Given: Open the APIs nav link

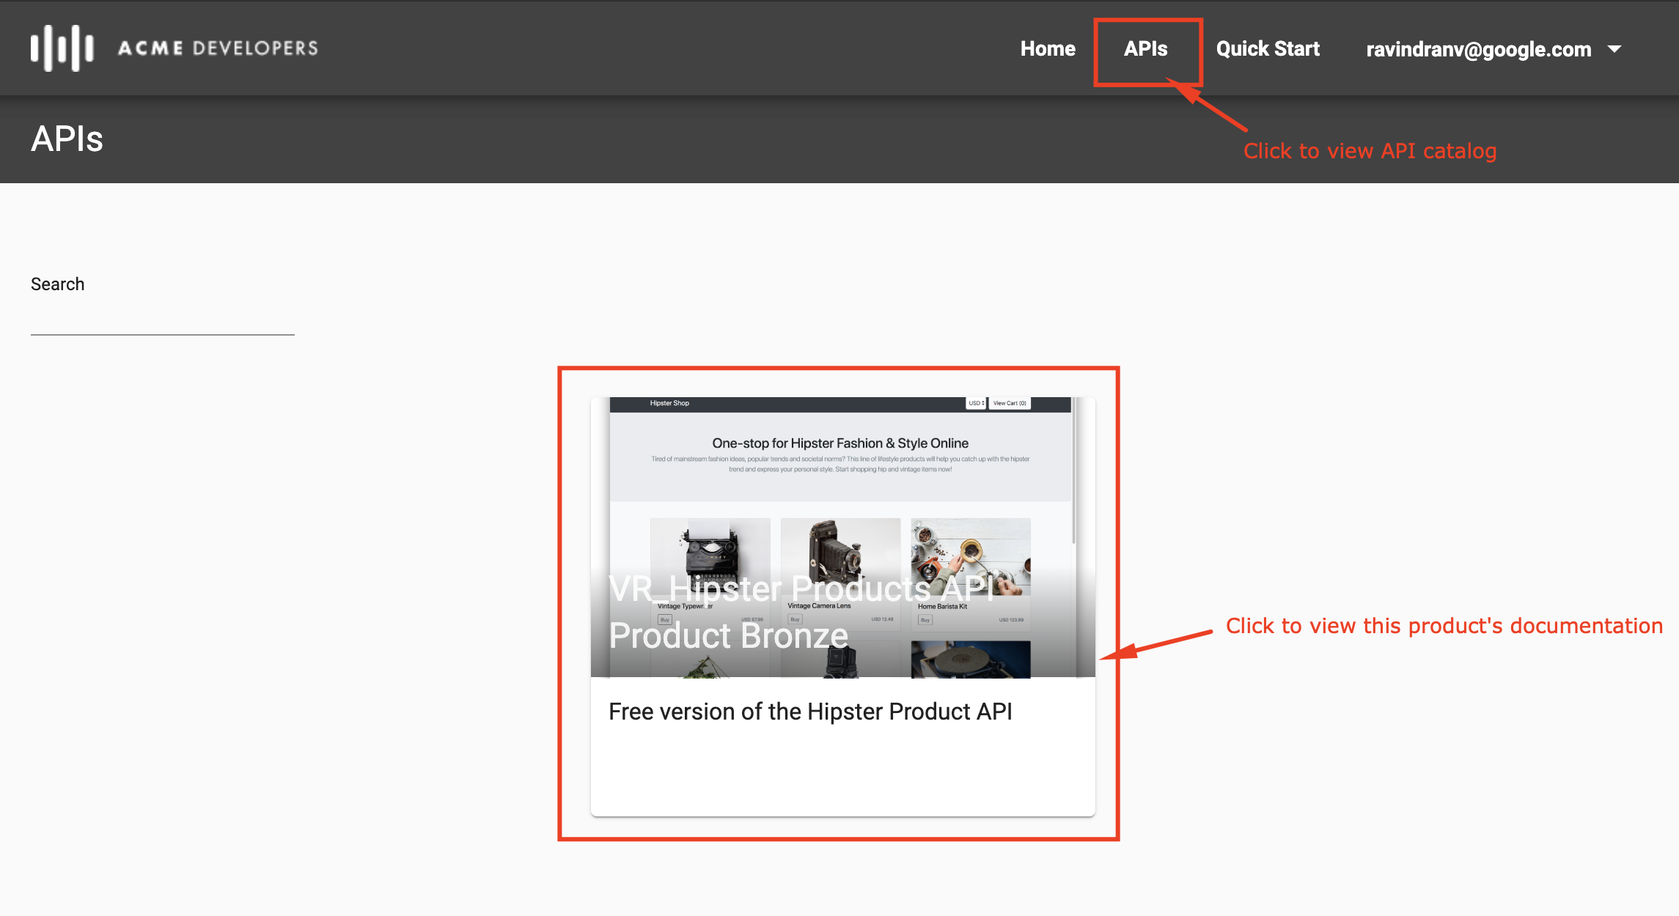Looking at the screenshot, I should (x=1146, y=49).
